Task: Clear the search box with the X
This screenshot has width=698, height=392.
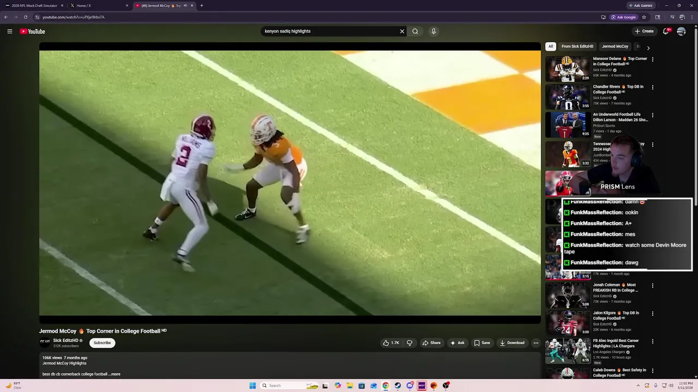Action: [x=402, y=32]
